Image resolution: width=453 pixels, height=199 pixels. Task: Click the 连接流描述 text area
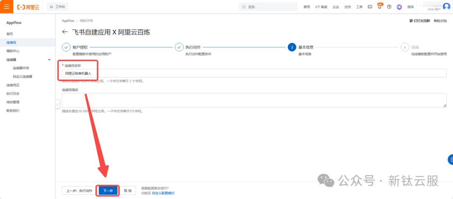coord(254,101)
